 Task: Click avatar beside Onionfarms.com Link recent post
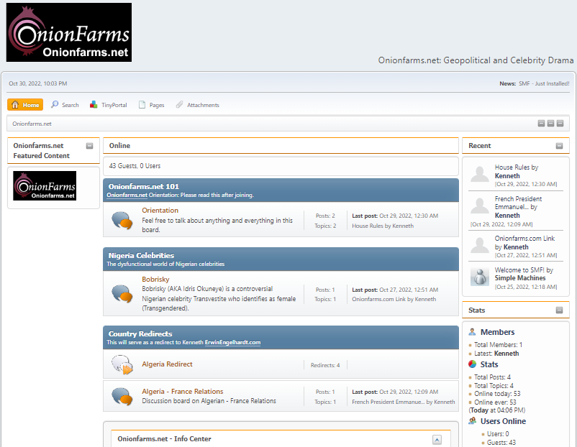click(x=480, y=245)
